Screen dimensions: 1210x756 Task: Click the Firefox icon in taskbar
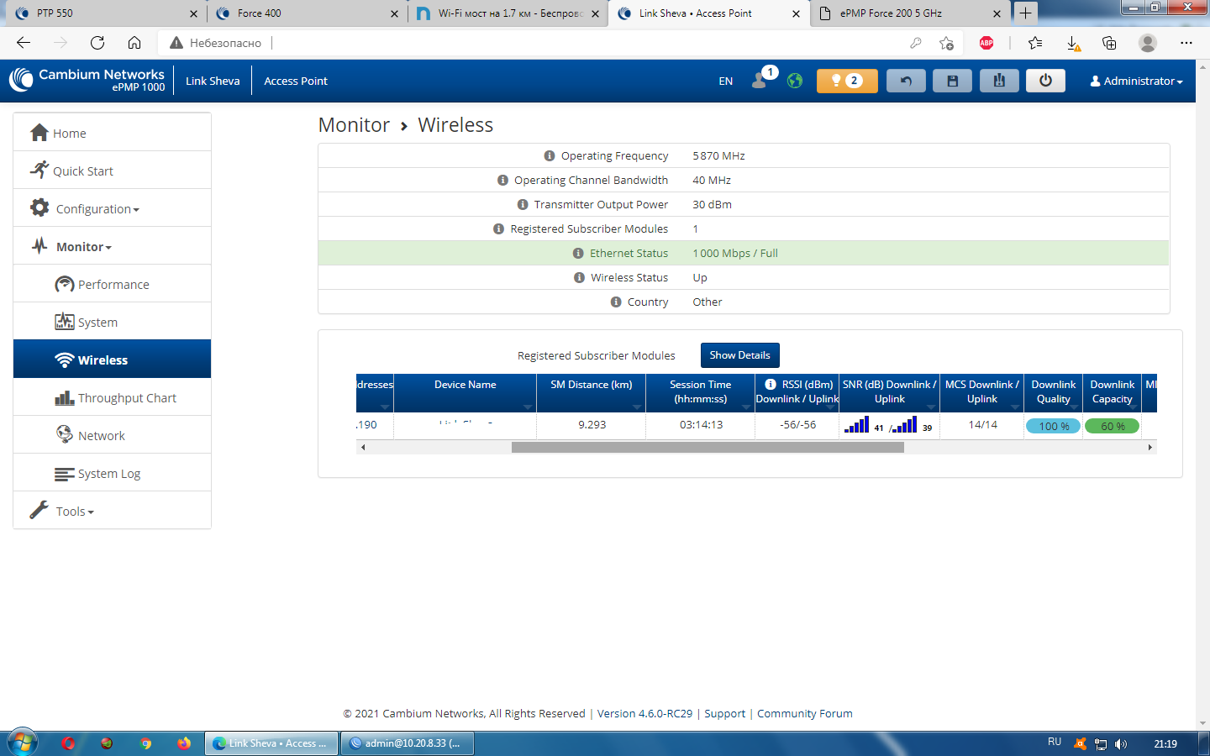[x=184, y=743]
